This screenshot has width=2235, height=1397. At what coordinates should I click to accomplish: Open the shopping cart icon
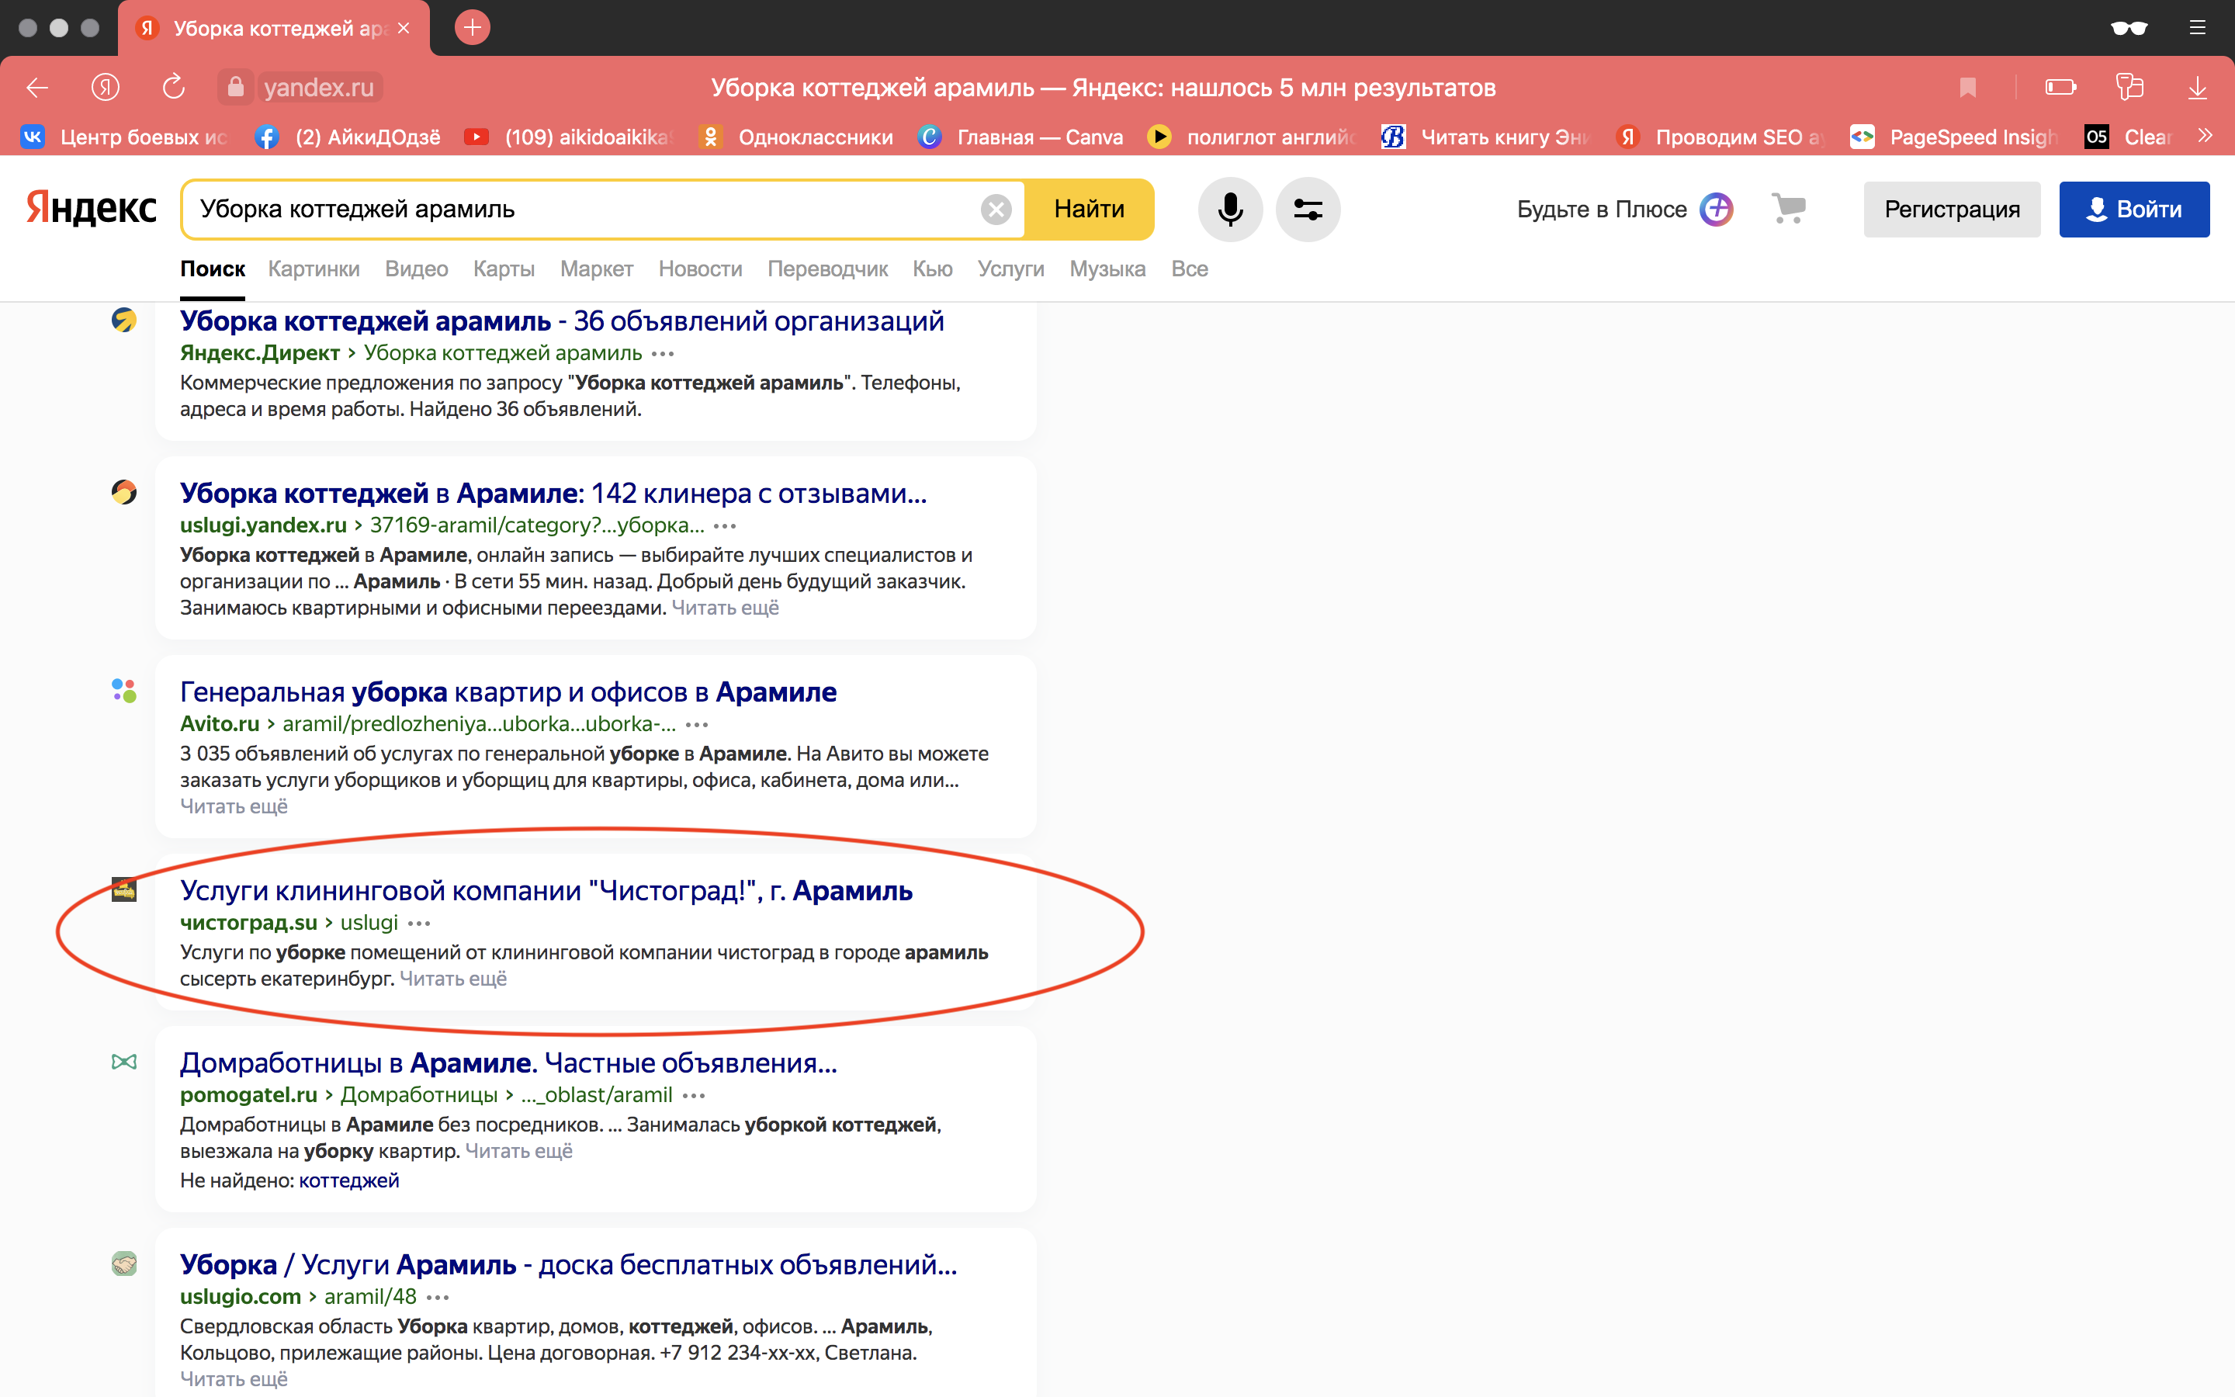1788,209
